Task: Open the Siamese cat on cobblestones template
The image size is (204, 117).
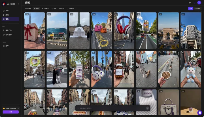Action: click(146, 69)
